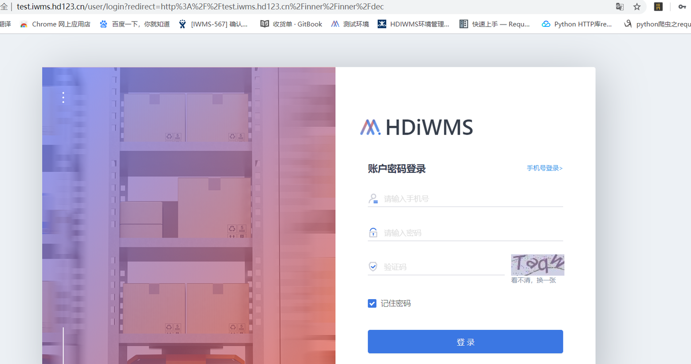Open the yellow-and-black browser extension icon
The image size is (691, 364).
[x=658, y=7]
